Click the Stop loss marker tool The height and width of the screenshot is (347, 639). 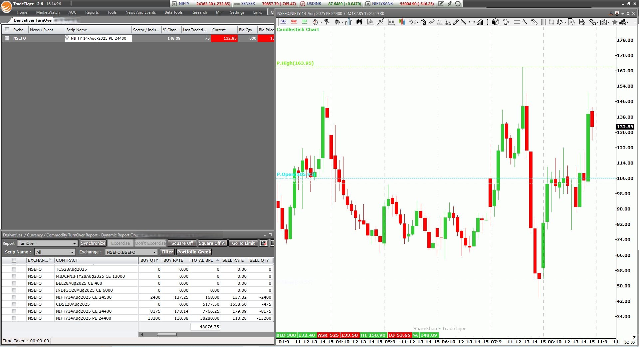coord(294,22)
